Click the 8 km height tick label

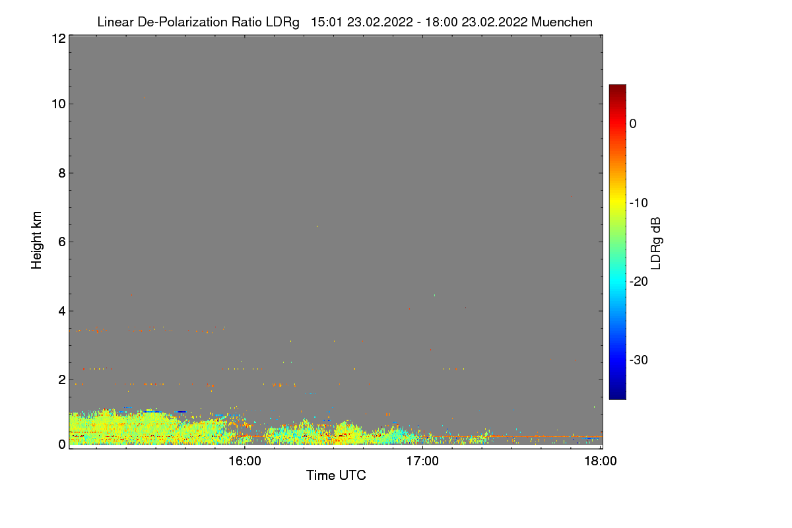pyautogui.click(x=61, y=173)
